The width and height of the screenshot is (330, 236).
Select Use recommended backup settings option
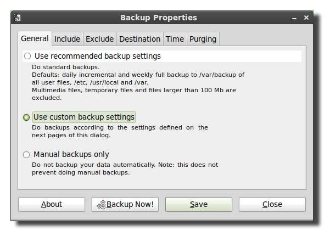tap(27, 56)
